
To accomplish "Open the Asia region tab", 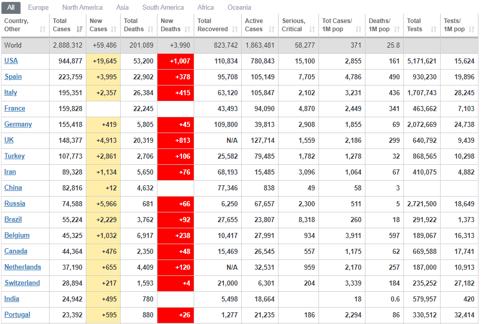I will coord(122,8).
